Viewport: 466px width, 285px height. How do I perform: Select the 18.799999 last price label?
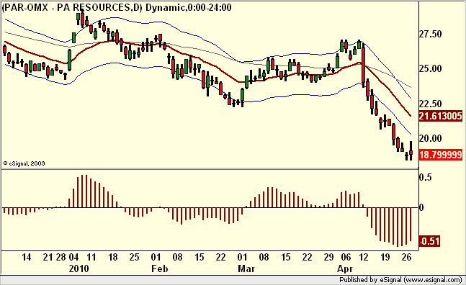pos(441,155)
